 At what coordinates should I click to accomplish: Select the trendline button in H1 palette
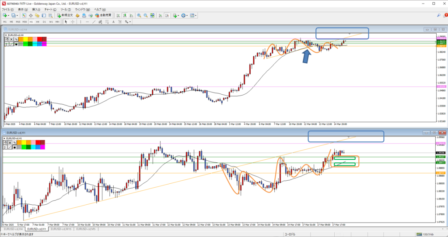point(10,147)
